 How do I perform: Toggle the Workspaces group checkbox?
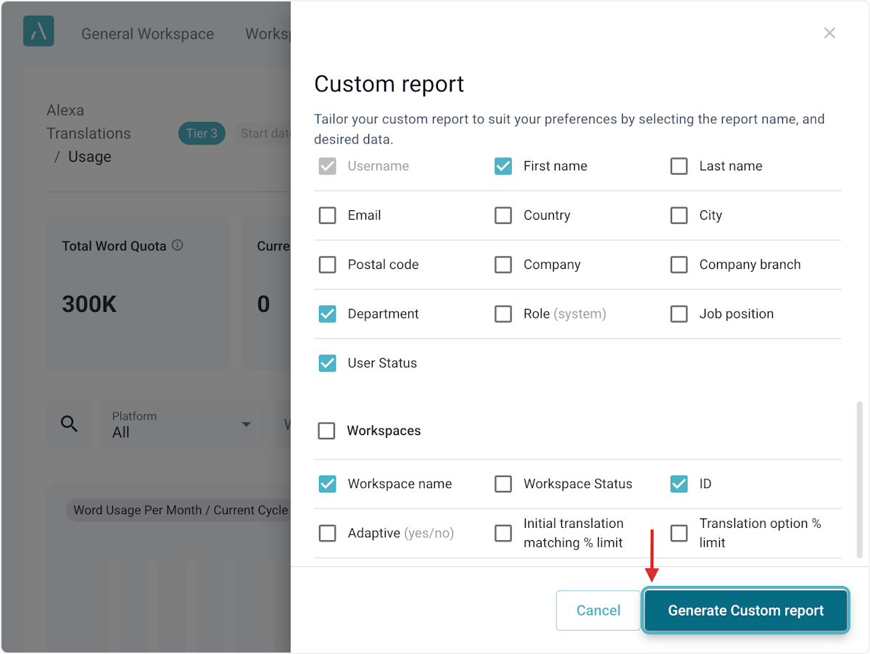point(327,431)
